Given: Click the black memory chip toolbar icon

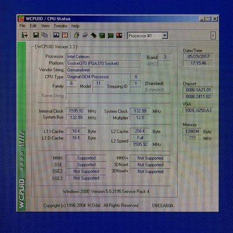Looking at the screenshot, I should click(x=94, y=36).
